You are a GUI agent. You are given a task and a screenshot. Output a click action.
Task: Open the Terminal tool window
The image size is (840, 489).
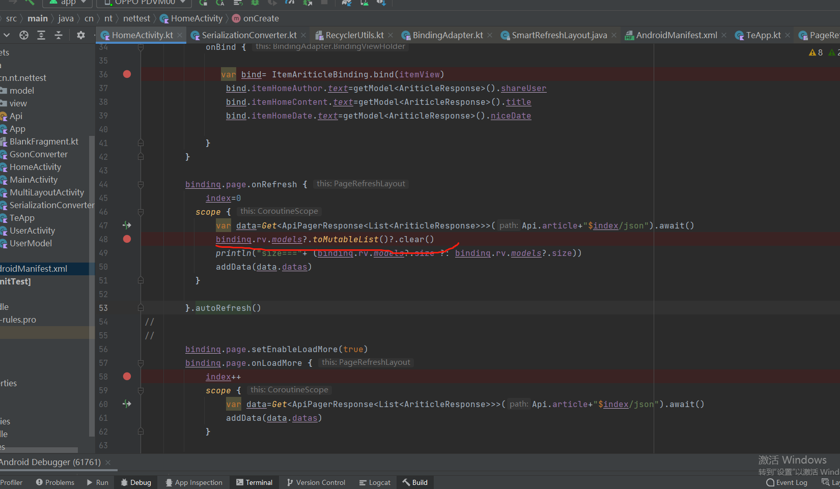click(x=254, y=482)
